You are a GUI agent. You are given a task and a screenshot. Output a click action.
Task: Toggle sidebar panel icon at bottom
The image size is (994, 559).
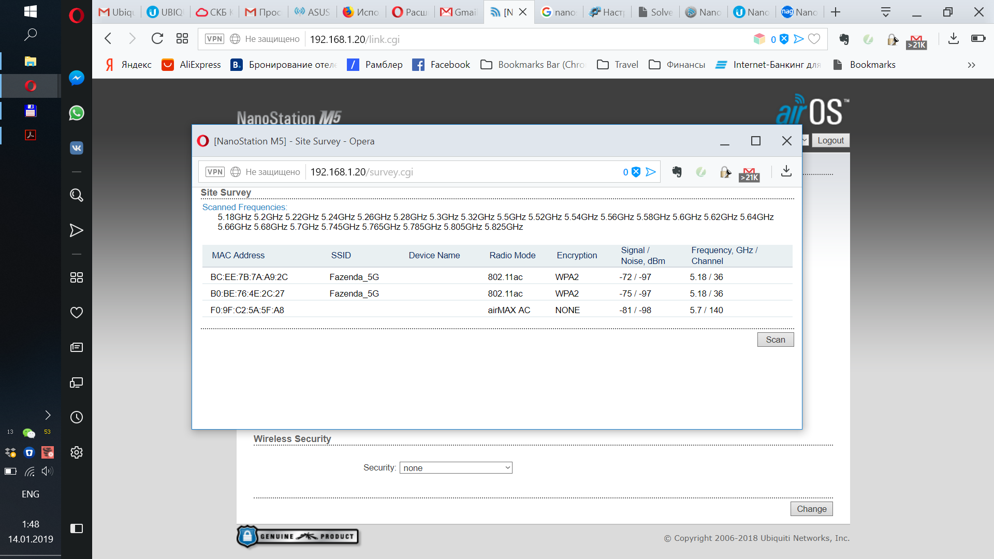point(77,528)
